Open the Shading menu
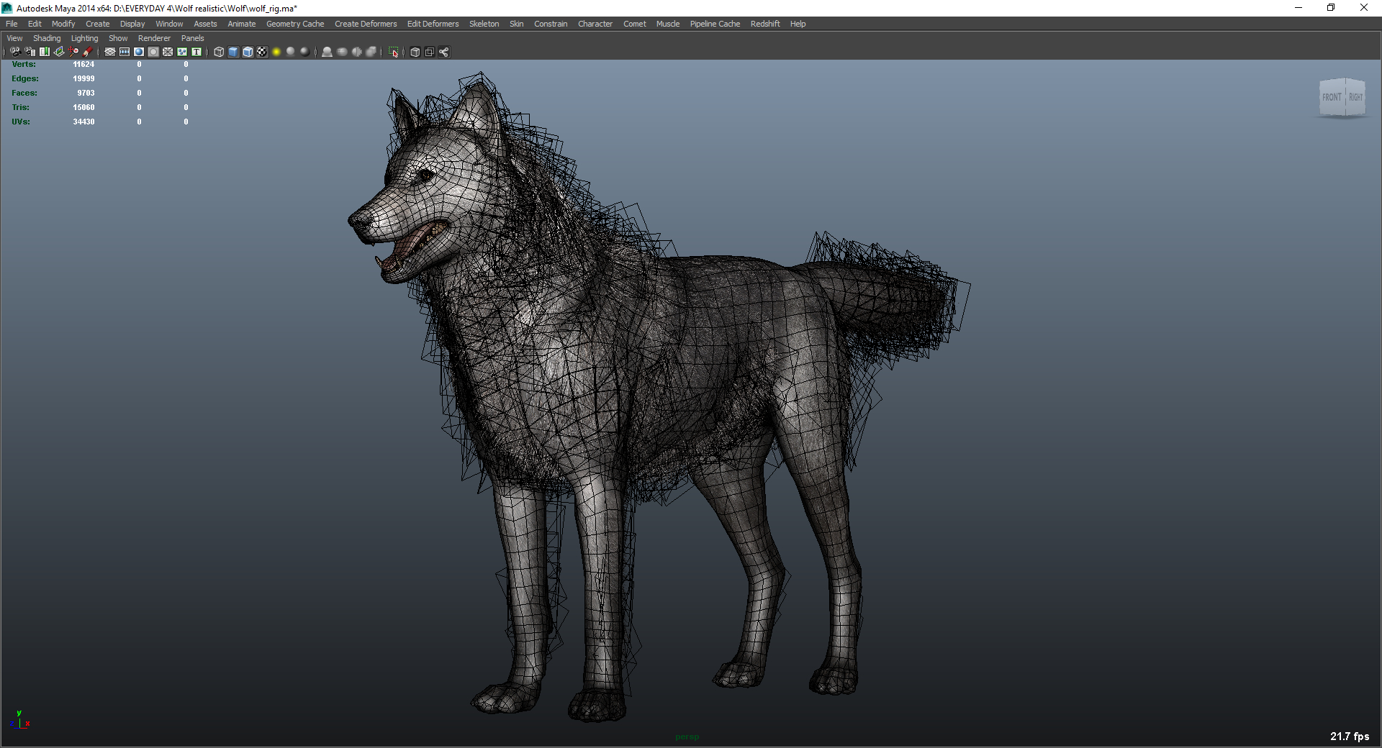1382x748 pixels. point(47,37)
